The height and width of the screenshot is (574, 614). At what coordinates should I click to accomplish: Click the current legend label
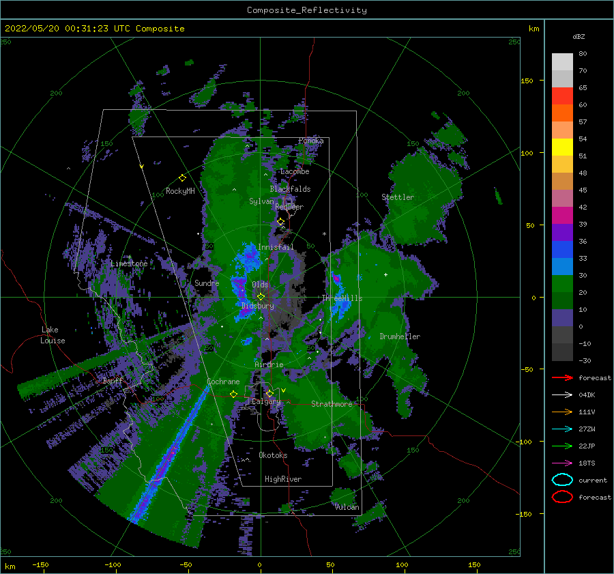(593, 480)
